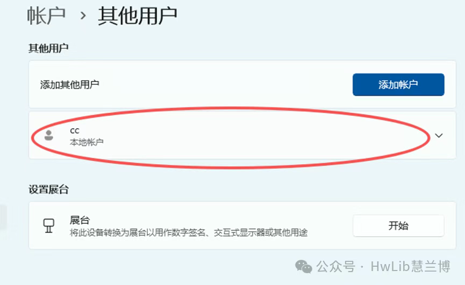The image size is (465, 285).
Task: Click the 公众号 watermark label
Action: coord(335,267)
